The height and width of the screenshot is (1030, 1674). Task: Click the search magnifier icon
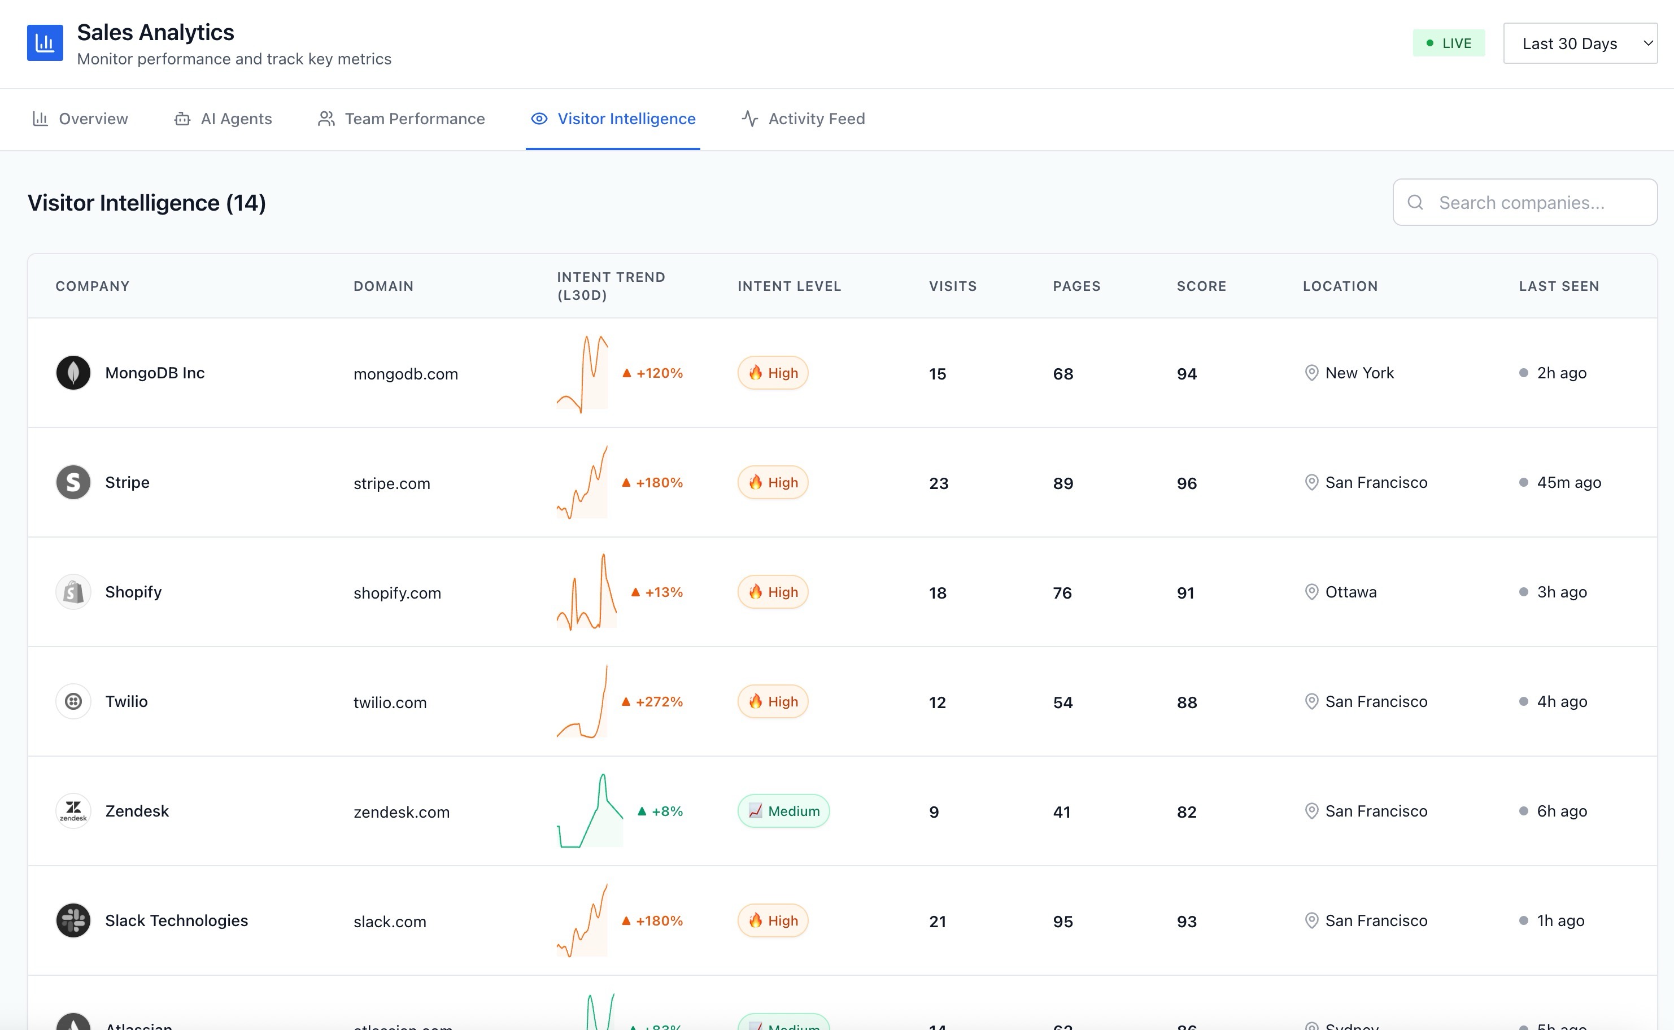[x=1415, y=202]
